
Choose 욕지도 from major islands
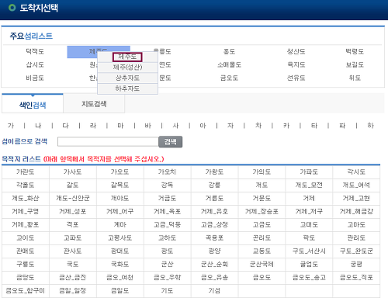click(x=296, y=64)
